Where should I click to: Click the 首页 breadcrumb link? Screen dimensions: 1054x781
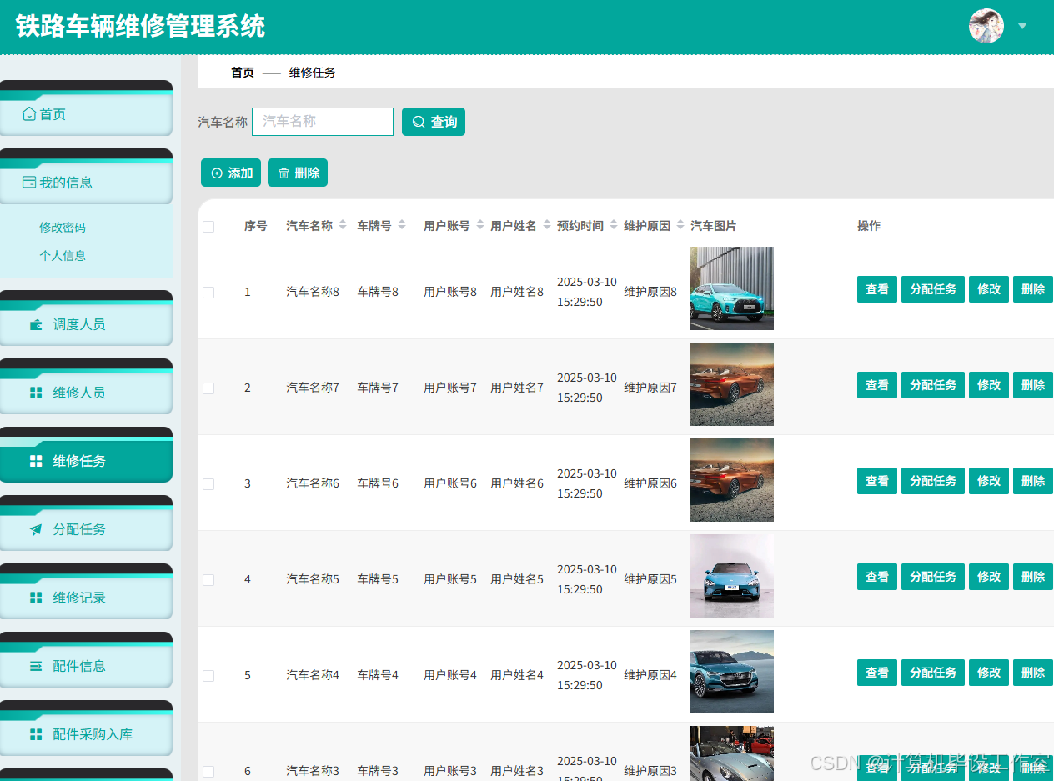243,73
